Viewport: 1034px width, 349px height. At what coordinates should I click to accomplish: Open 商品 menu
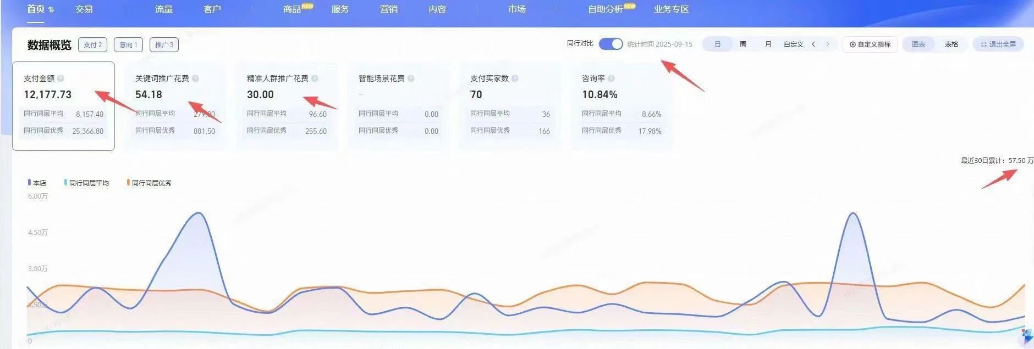click(292, 9)
